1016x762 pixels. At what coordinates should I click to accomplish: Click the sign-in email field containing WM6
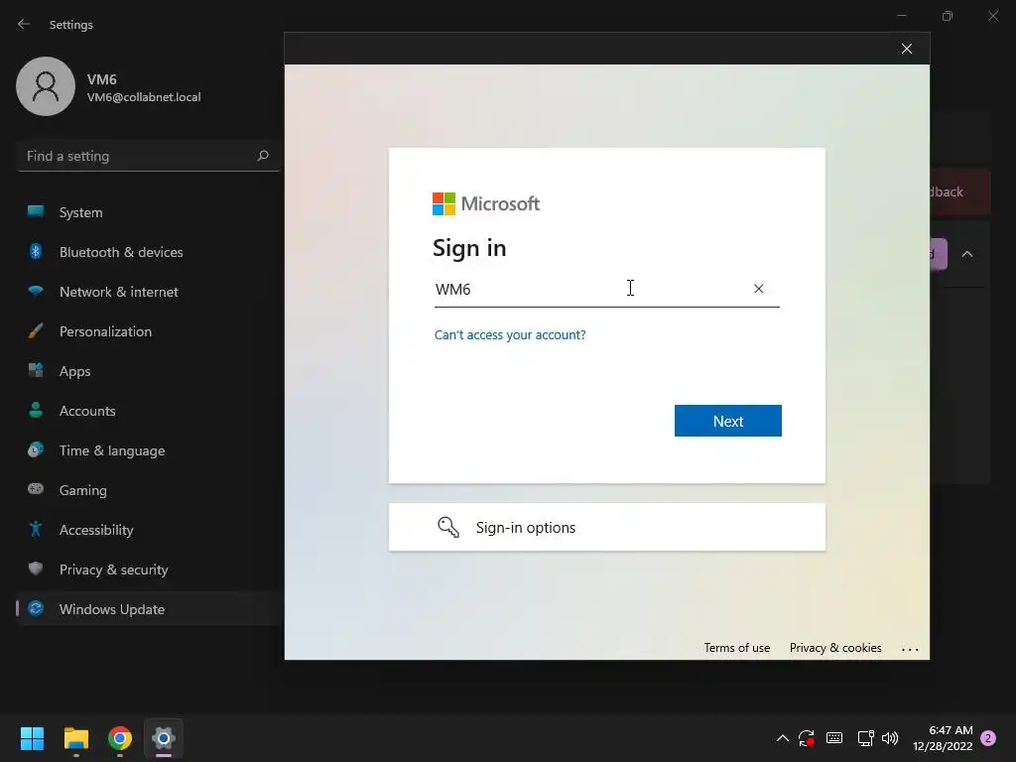pyautogui.click(x=606, y=289)
